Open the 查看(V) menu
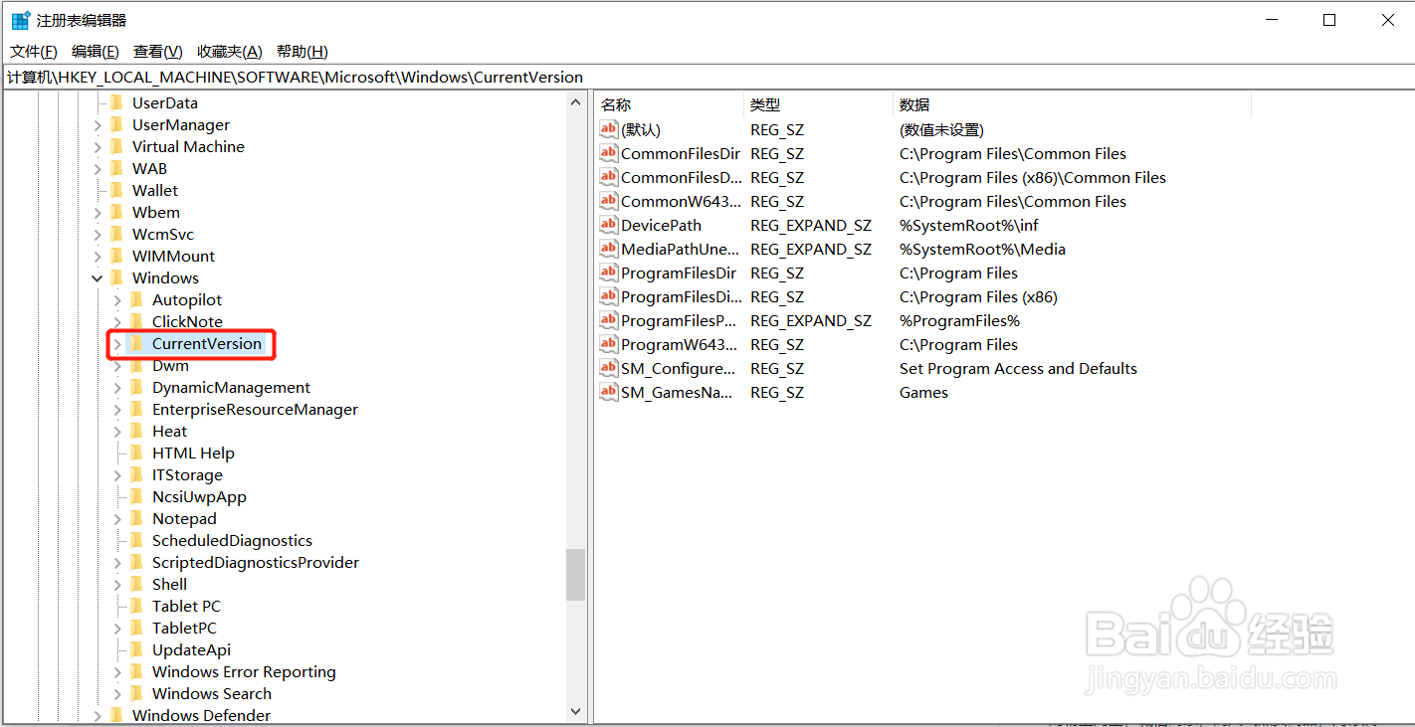The height and width of the screenshot is (727, 1415). (x=158, y=52)
